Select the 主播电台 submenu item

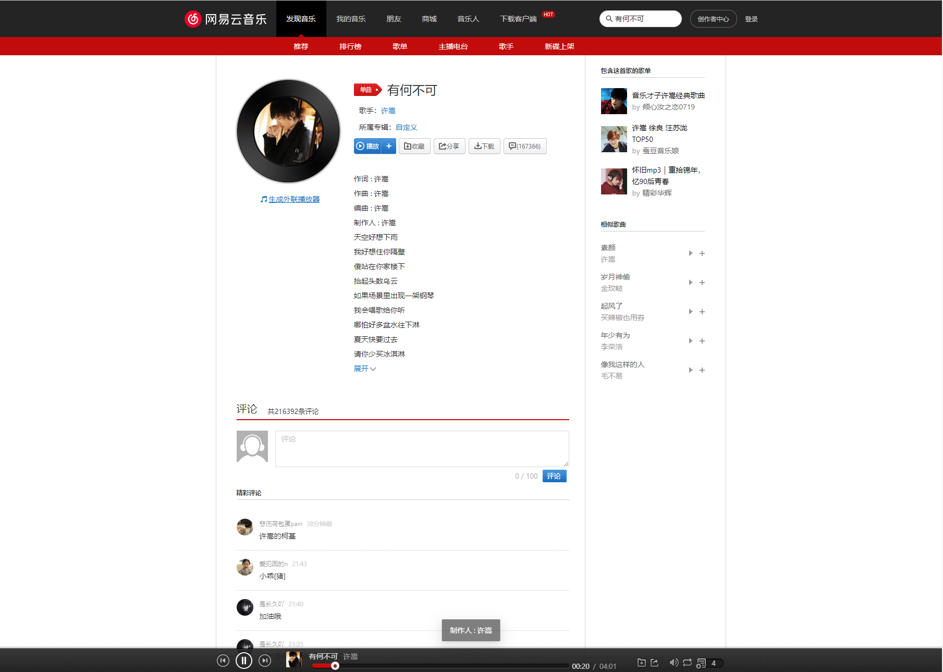[x=453, y=46]
